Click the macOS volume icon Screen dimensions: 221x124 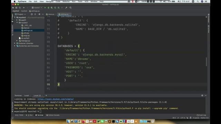tap(164, 1)
